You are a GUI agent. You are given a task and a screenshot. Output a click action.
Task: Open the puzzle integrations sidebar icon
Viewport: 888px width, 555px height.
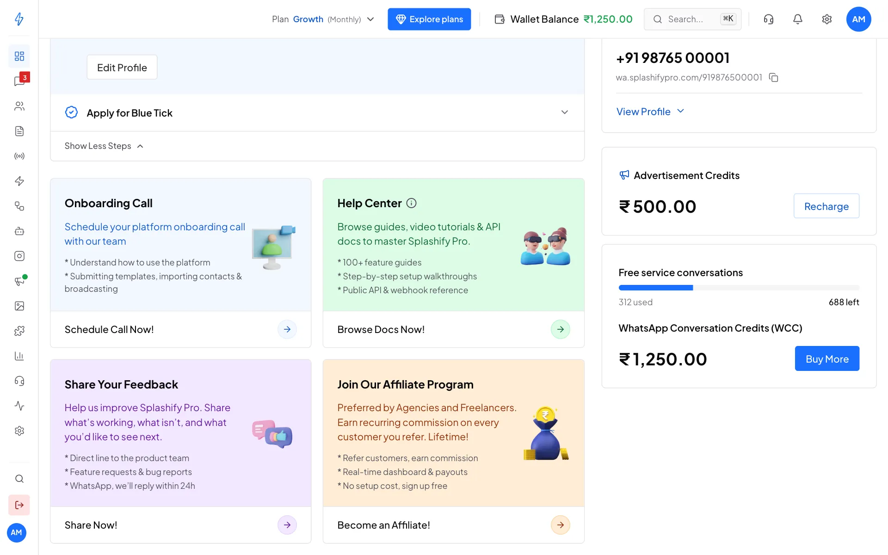point(19,331)
